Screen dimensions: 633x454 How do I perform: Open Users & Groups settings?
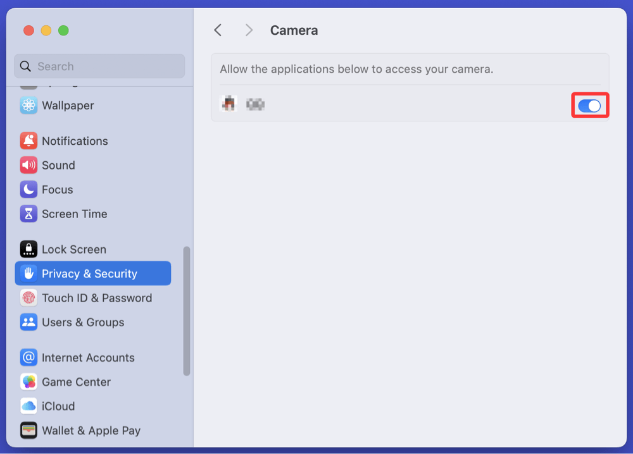pyautogui.click(x=82, y=322)
